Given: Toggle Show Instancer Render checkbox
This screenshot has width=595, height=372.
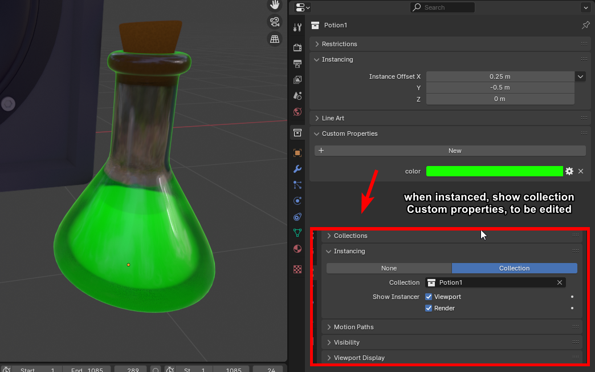Looking at the screenshot, I should [x=429, y=308].
